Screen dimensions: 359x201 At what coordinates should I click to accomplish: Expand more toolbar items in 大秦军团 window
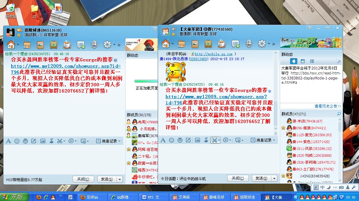274,44
